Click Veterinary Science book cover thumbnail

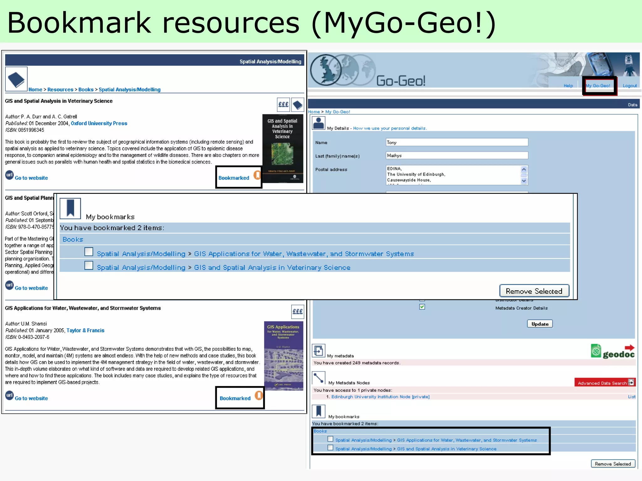(283, 148)
